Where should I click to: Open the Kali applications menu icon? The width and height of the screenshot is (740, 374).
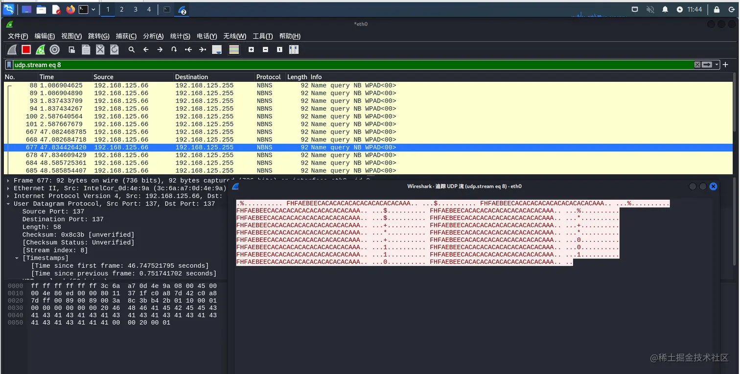tap(8, 9)
